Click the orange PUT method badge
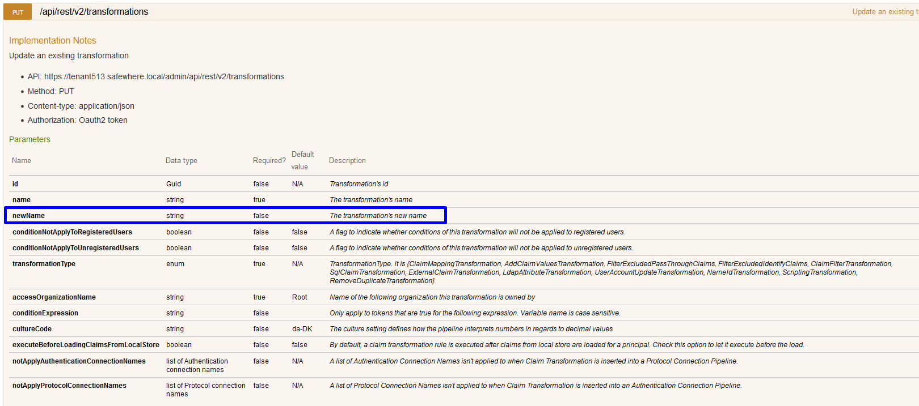This screenshot has width=919, height=406. 18,12
